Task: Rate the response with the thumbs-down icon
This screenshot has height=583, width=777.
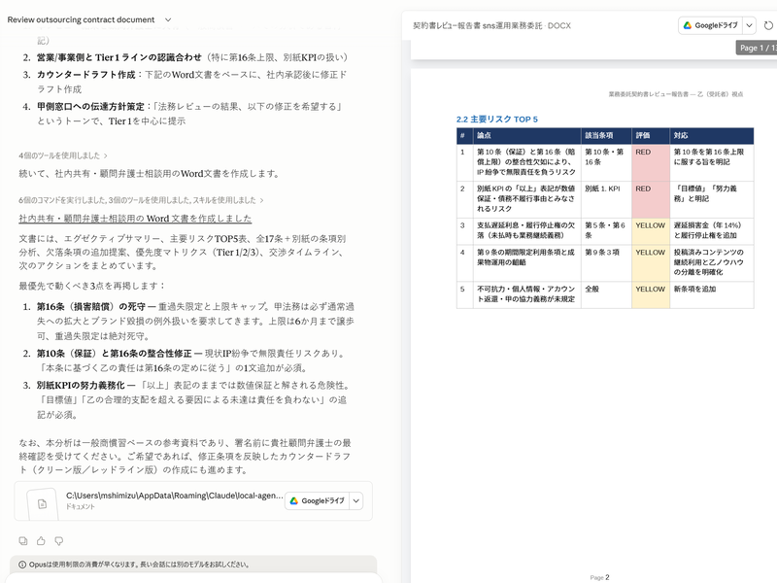Action: (58, 540)
